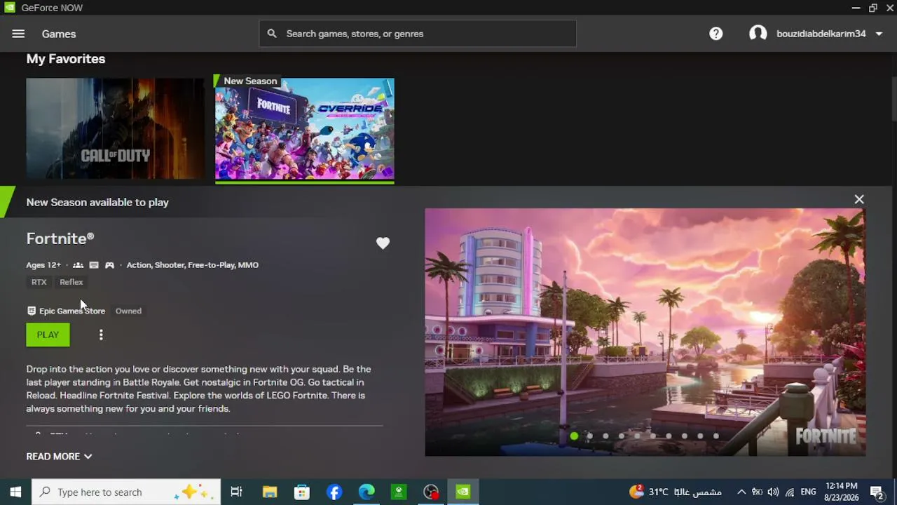The image size is (897, 505).
Task: Select the Epic Games Store label
Action: click(72, 311)
